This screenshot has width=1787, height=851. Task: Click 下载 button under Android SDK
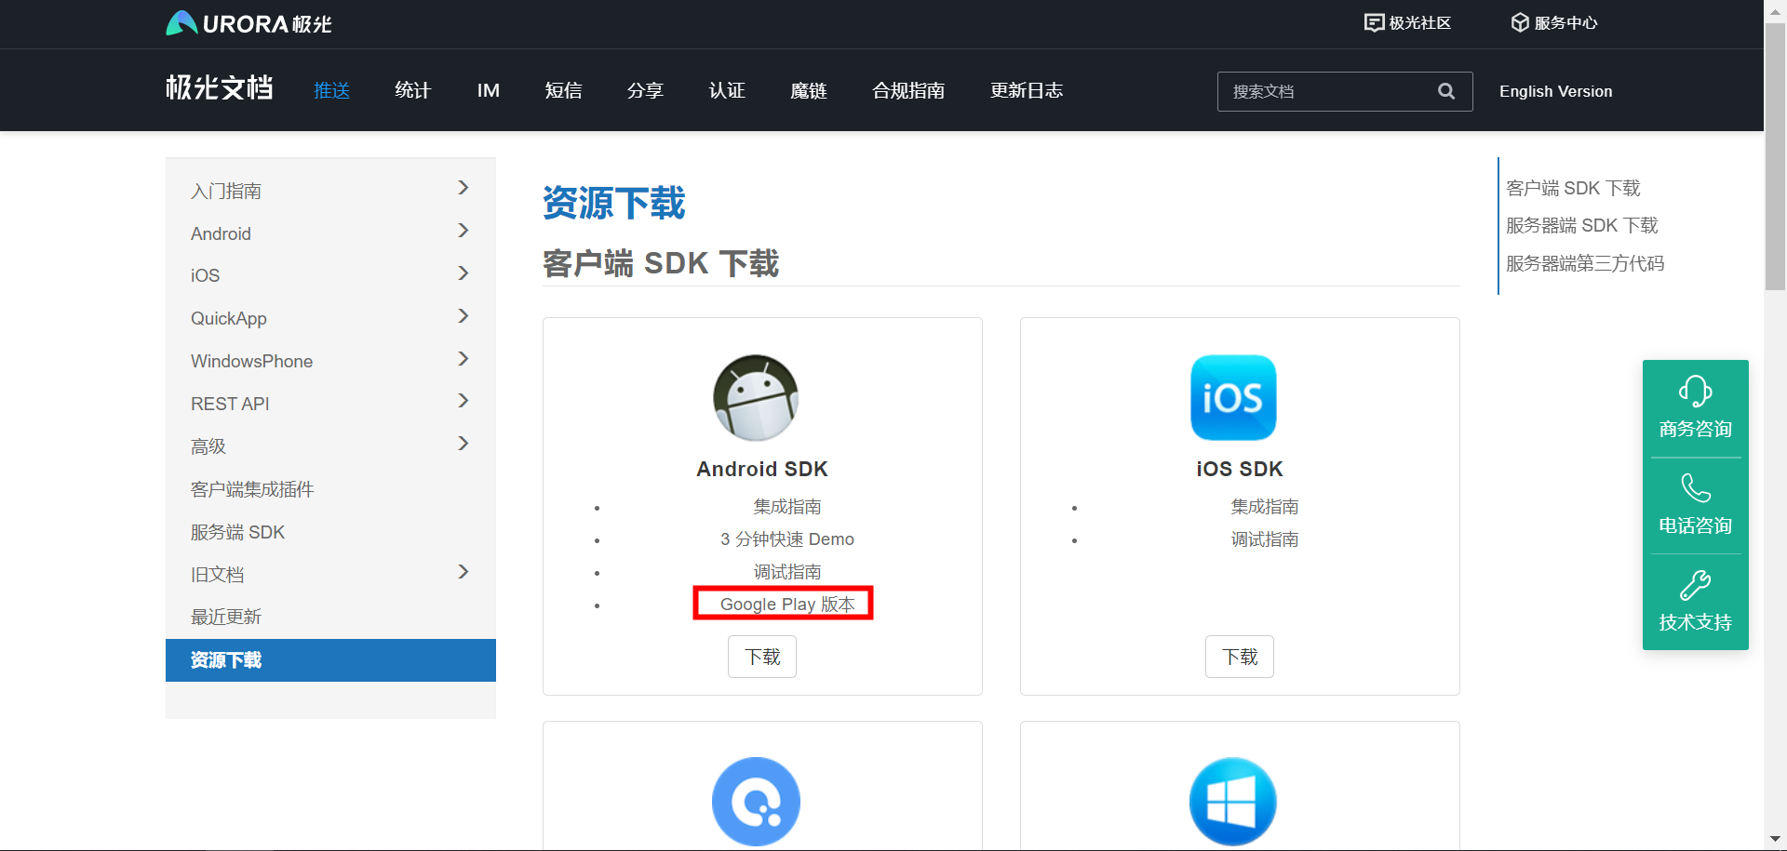761,657
